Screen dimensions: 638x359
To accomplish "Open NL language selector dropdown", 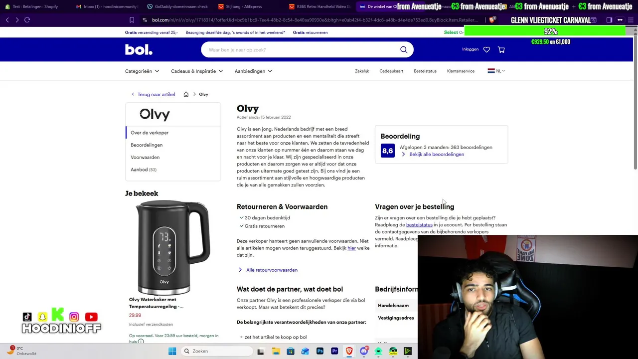I will coord(496,71).
